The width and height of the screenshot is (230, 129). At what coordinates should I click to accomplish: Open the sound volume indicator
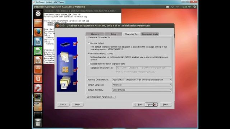[178, 7]
